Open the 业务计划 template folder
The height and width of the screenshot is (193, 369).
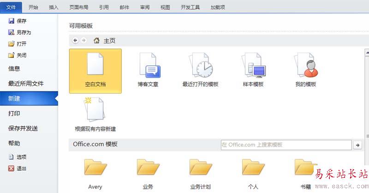(201, 174)
